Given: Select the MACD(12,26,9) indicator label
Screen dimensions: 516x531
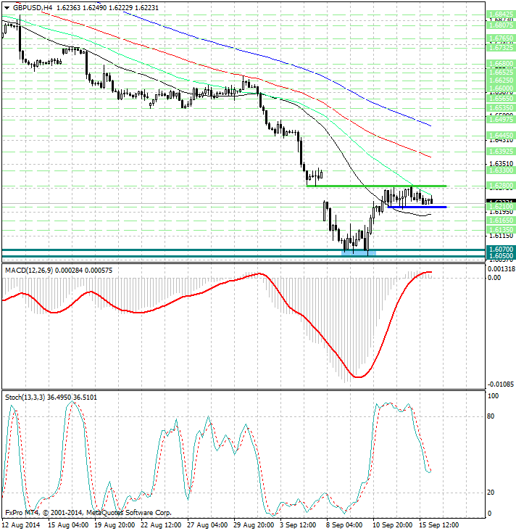Looking at the screenshot, I should (x=29, y=271).
